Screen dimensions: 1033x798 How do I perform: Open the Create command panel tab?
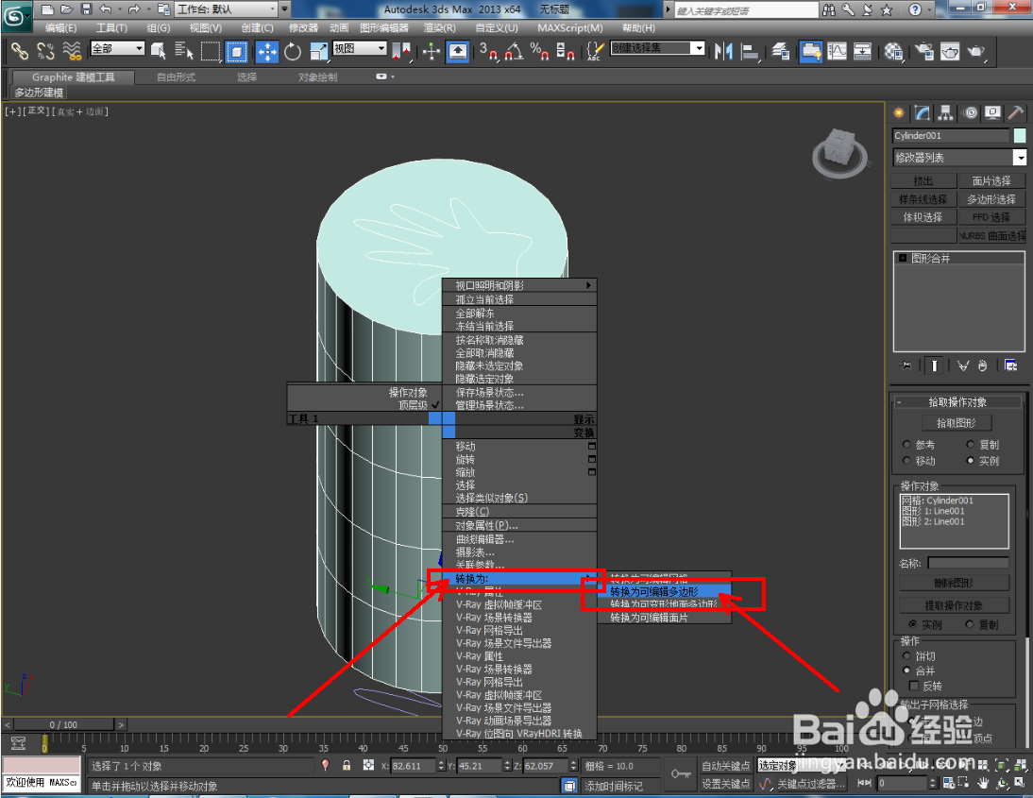pos(899,113)
